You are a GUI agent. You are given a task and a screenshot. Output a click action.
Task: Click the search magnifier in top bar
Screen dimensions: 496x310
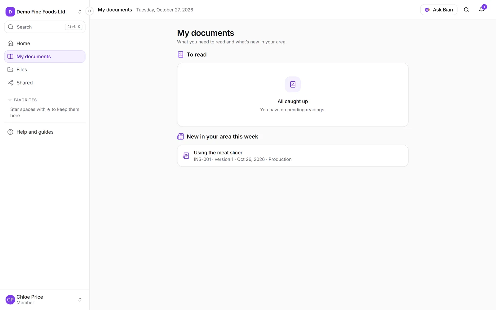tap(466, 10)
